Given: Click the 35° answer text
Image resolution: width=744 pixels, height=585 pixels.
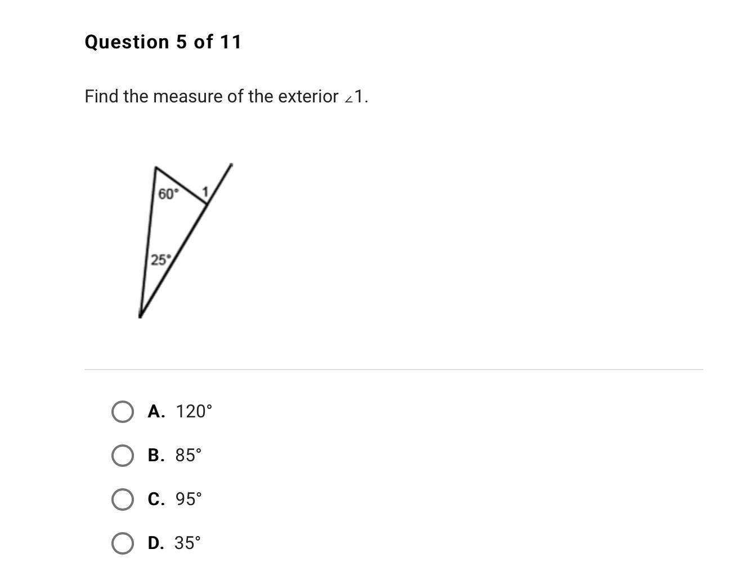Looking at the screenshot, I should pos(187,543).
